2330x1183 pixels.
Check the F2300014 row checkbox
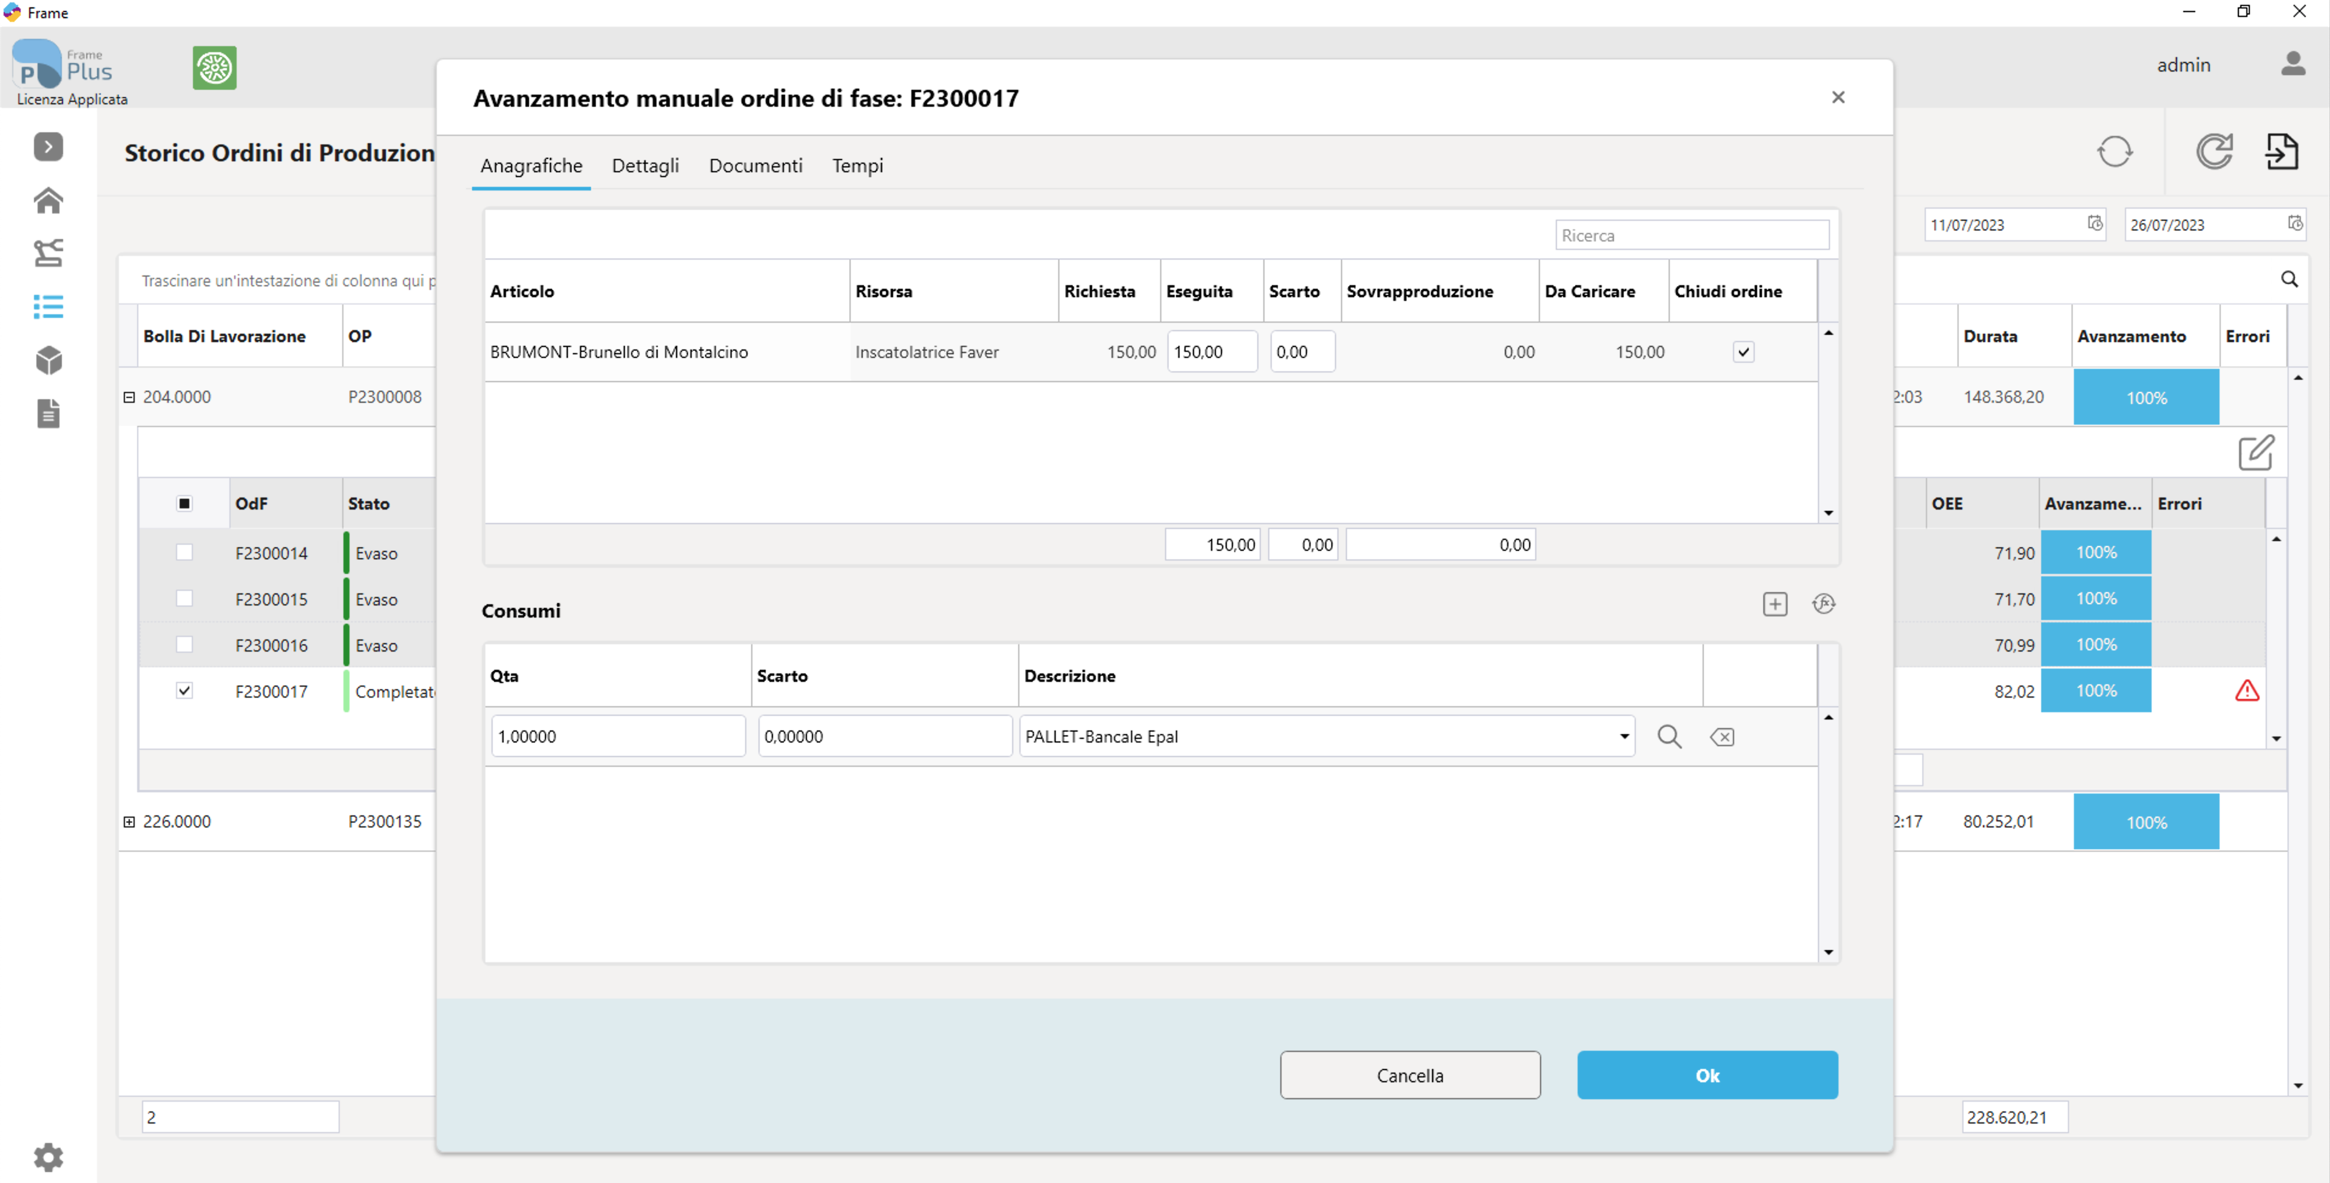[x=184, y=551]
